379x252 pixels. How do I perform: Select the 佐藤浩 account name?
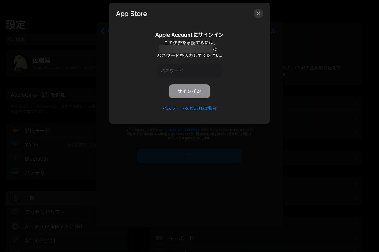41,61
